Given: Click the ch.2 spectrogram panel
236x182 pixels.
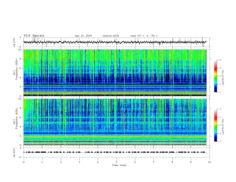Looking at the screenshot, I should click(x=115, y=122).
